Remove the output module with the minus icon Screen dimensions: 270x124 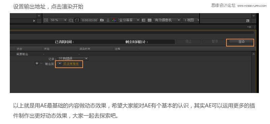(41, 63)
